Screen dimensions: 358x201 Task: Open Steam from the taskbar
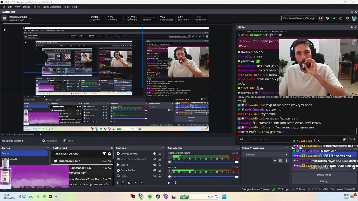pyautogui.click(x=158, y=197)
